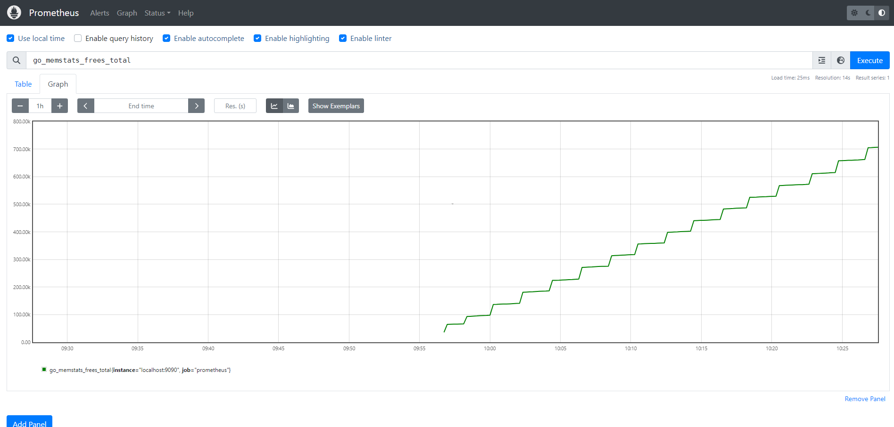
Task: Click the Prometheus flame logo
Action: (x=14, y=13)
